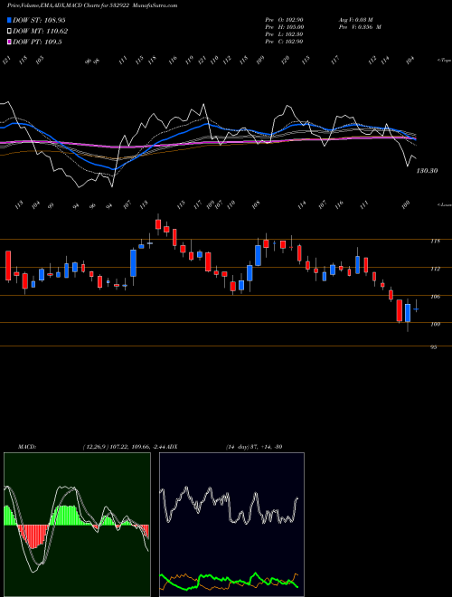Click the white DOW MT legend swatch
Image resolution: width=452 pixels, height=597 pixels.
10,32
